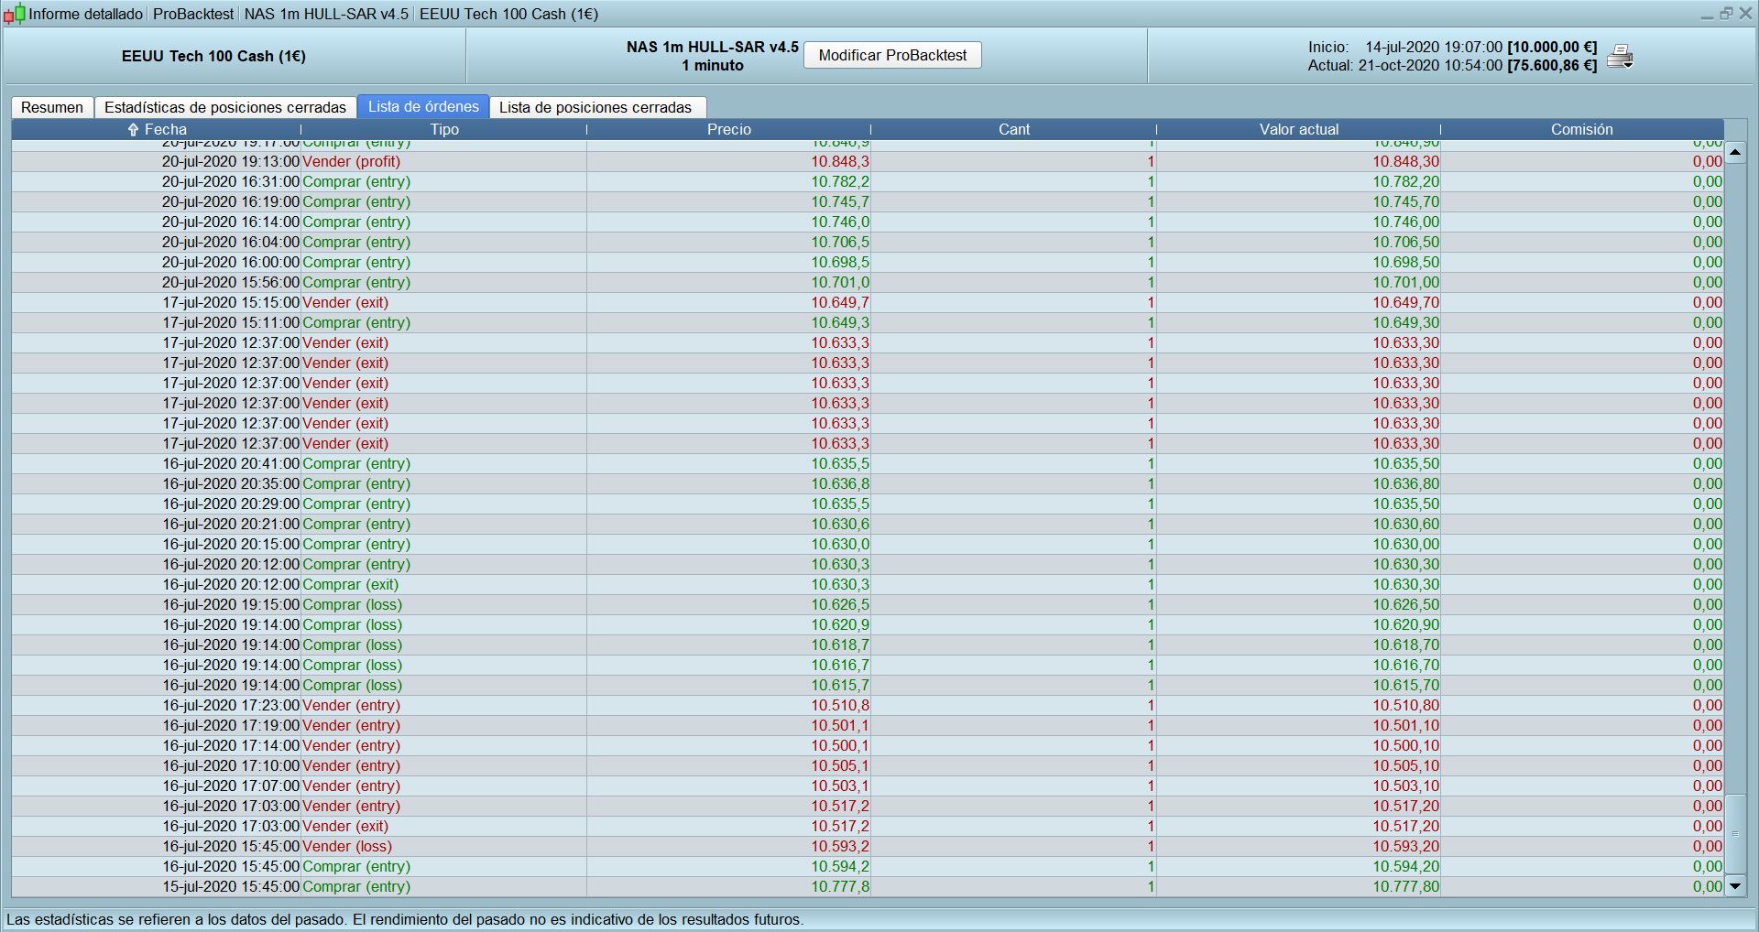Image resolution: width=1759 pixels, height=932 pixels.
Task: Click the 16-jul-2020 17:10:00 Vender (entry) row
Action: 868,765
